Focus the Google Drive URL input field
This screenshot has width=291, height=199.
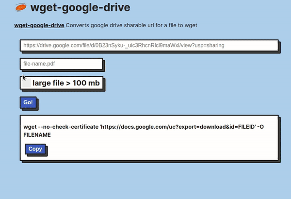[149, 45]
